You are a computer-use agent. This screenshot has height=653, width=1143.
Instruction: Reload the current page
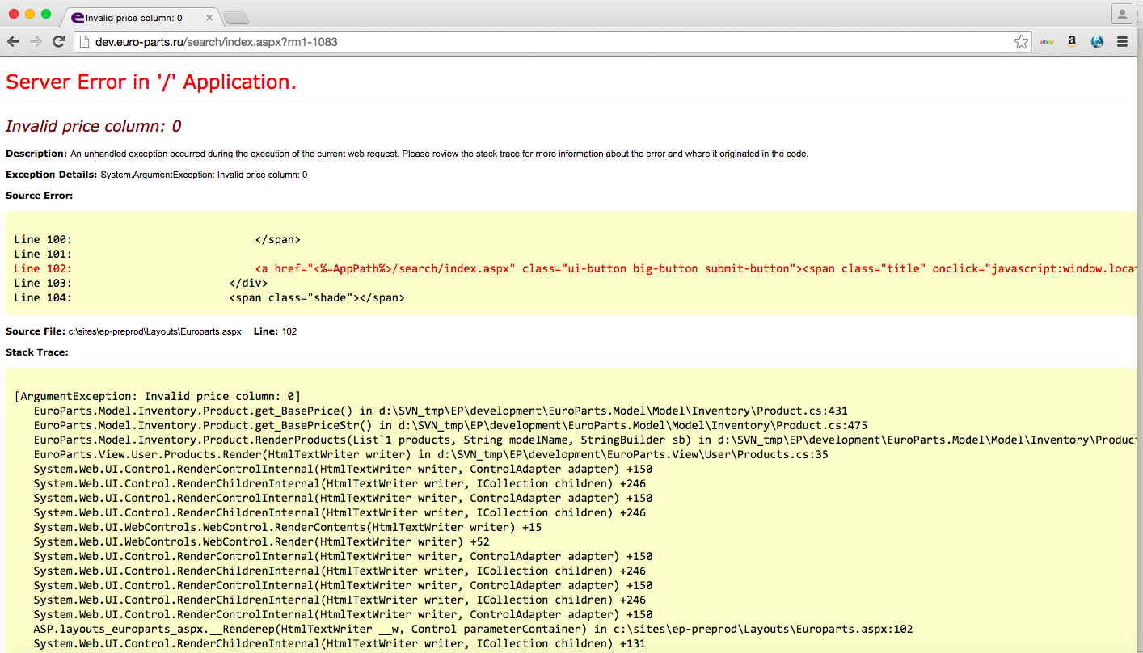click(x=58, y=42)
